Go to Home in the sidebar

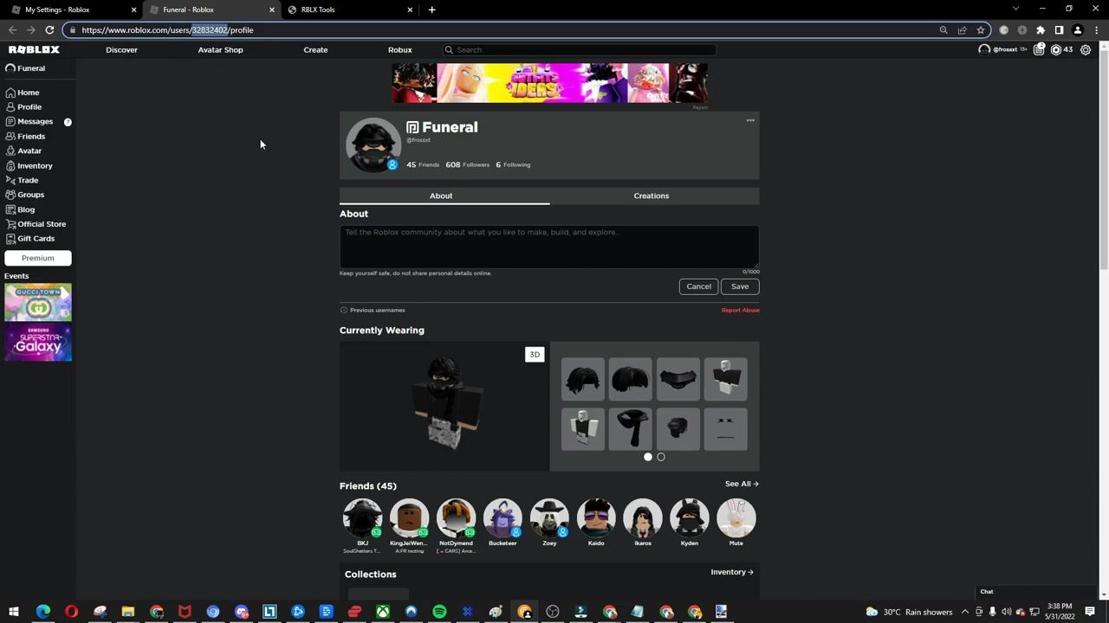23,93
